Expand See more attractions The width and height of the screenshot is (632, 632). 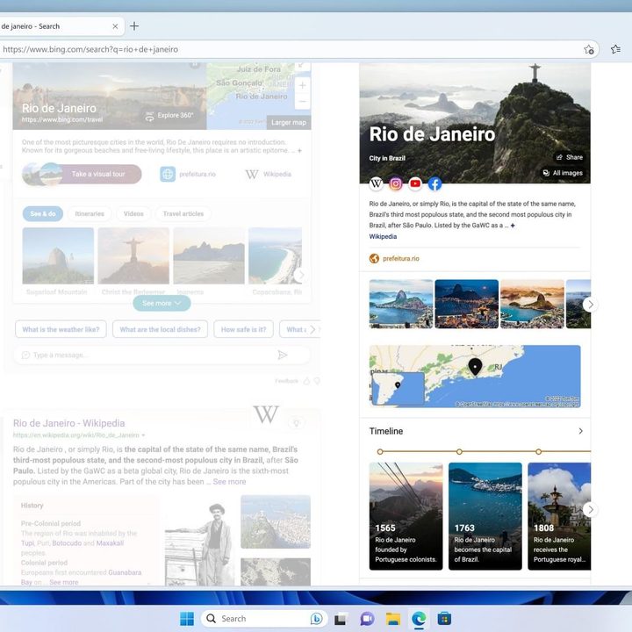pyautogui.click(x=162, y=303)
